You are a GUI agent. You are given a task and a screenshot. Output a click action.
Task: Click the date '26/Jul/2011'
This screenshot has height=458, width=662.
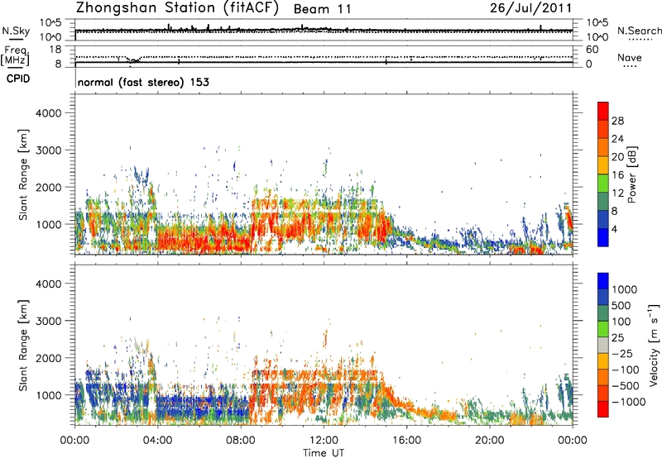pyautogui.click(x=531, y=8)
